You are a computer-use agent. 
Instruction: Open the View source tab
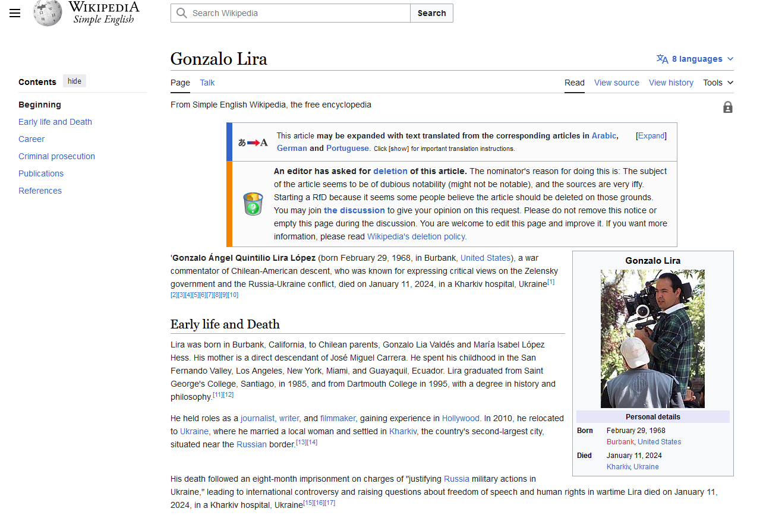click(x=617, y=83)
